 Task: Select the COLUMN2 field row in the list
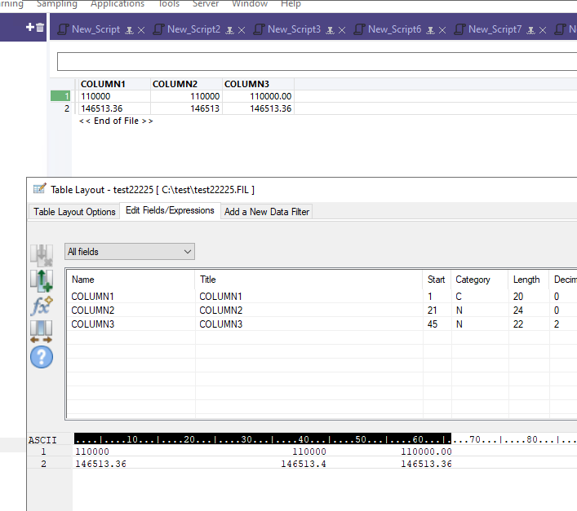click(x=322, y=311)
